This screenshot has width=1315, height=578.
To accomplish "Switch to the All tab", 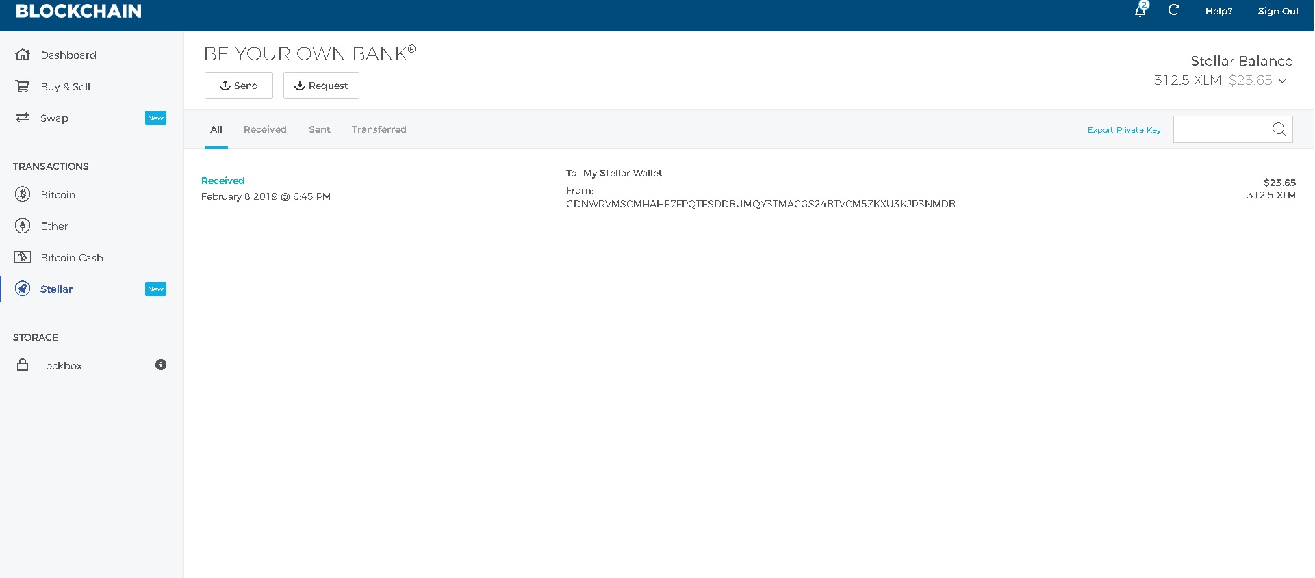I will (216, 129).
